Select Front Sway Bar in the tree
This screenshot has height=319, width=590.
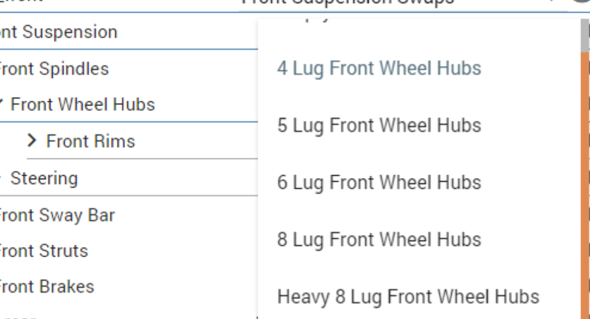[56, 215]
